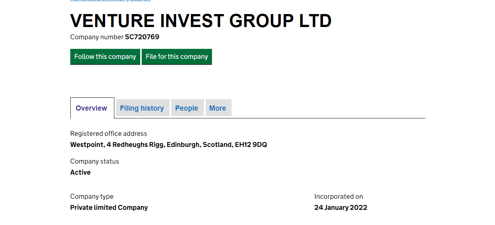Image resolution: width=495 pixels, height=225 pixels.
Task: Click the 'Company number' label text
Action: (x=97, y=37)
